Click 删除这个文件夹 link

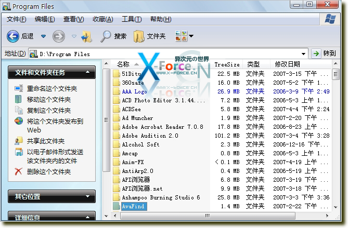tap(48, 172)
